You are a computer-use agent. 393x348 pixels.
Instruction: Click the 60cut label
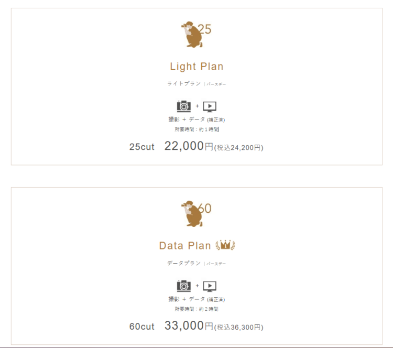[142, 327]
